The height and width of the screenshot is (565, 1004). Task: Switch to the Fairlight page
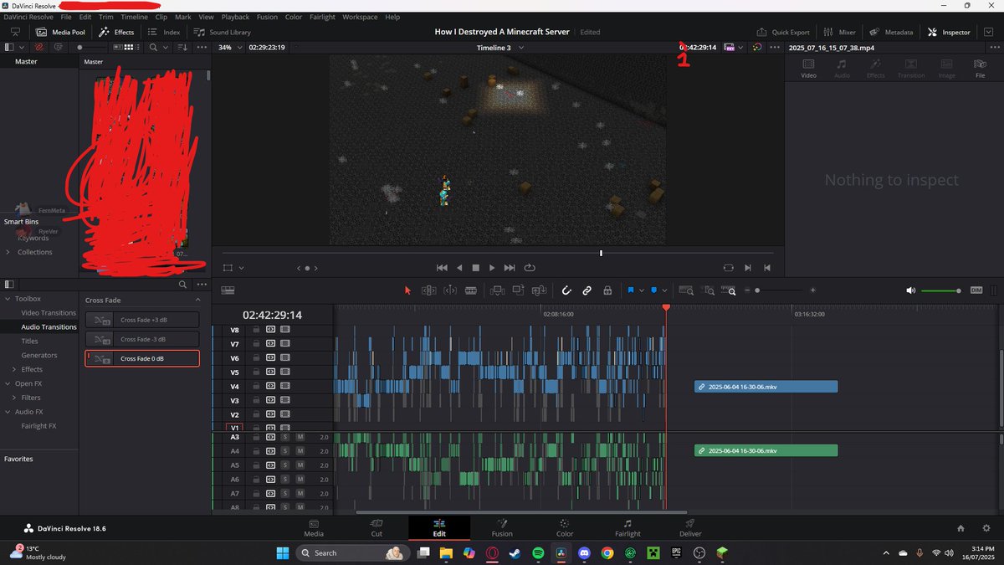click(627, 527)
